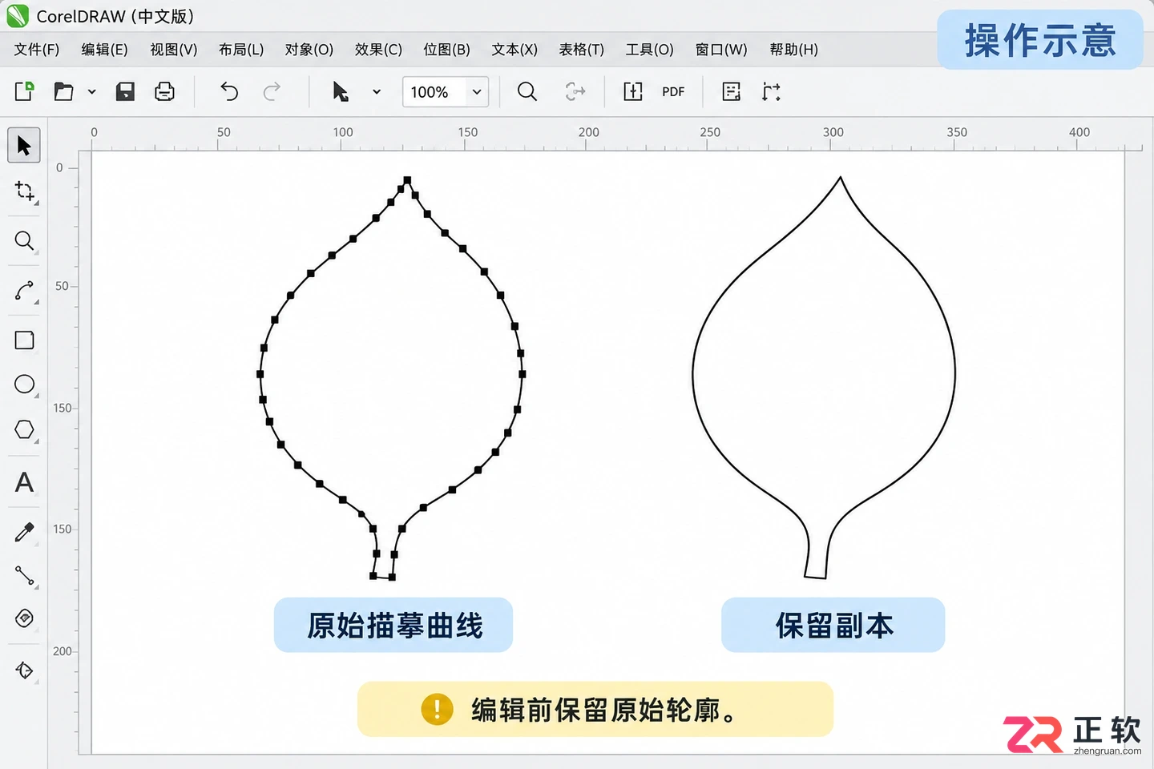This screenshot has width=1154, height=769.
Task: Click the magnifier icon in the top toolbar
Action: pyautogui.click(x=527, y=91)
